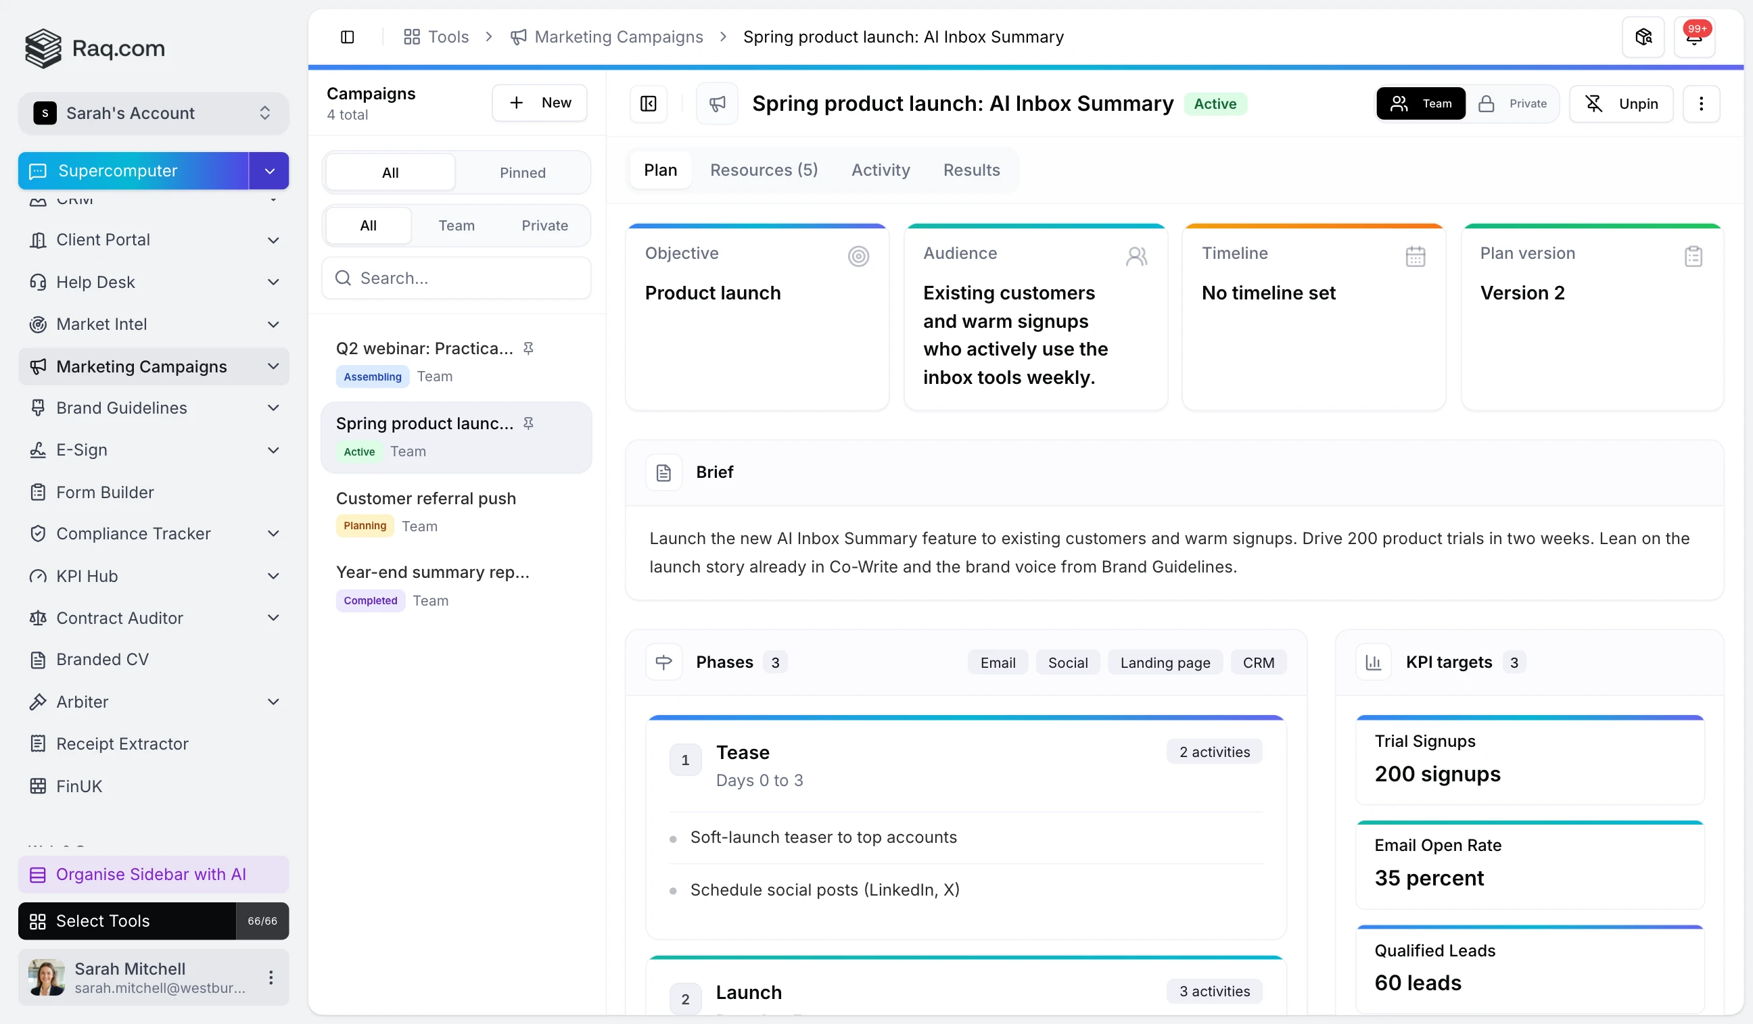Open FinUK tool in sidebar
This screenshot has width=1753, height=1024.
coord(153,785)
